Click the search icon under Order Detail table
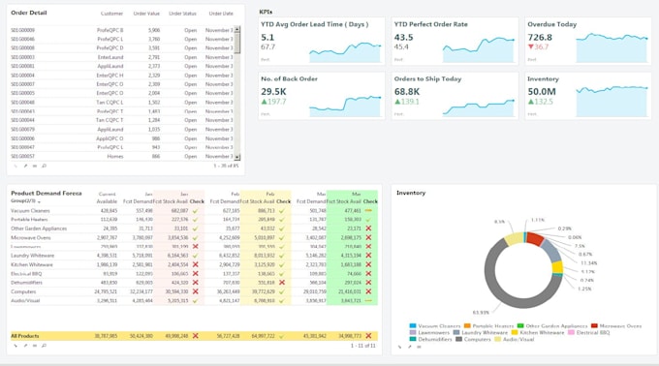 tap(45, 166)
